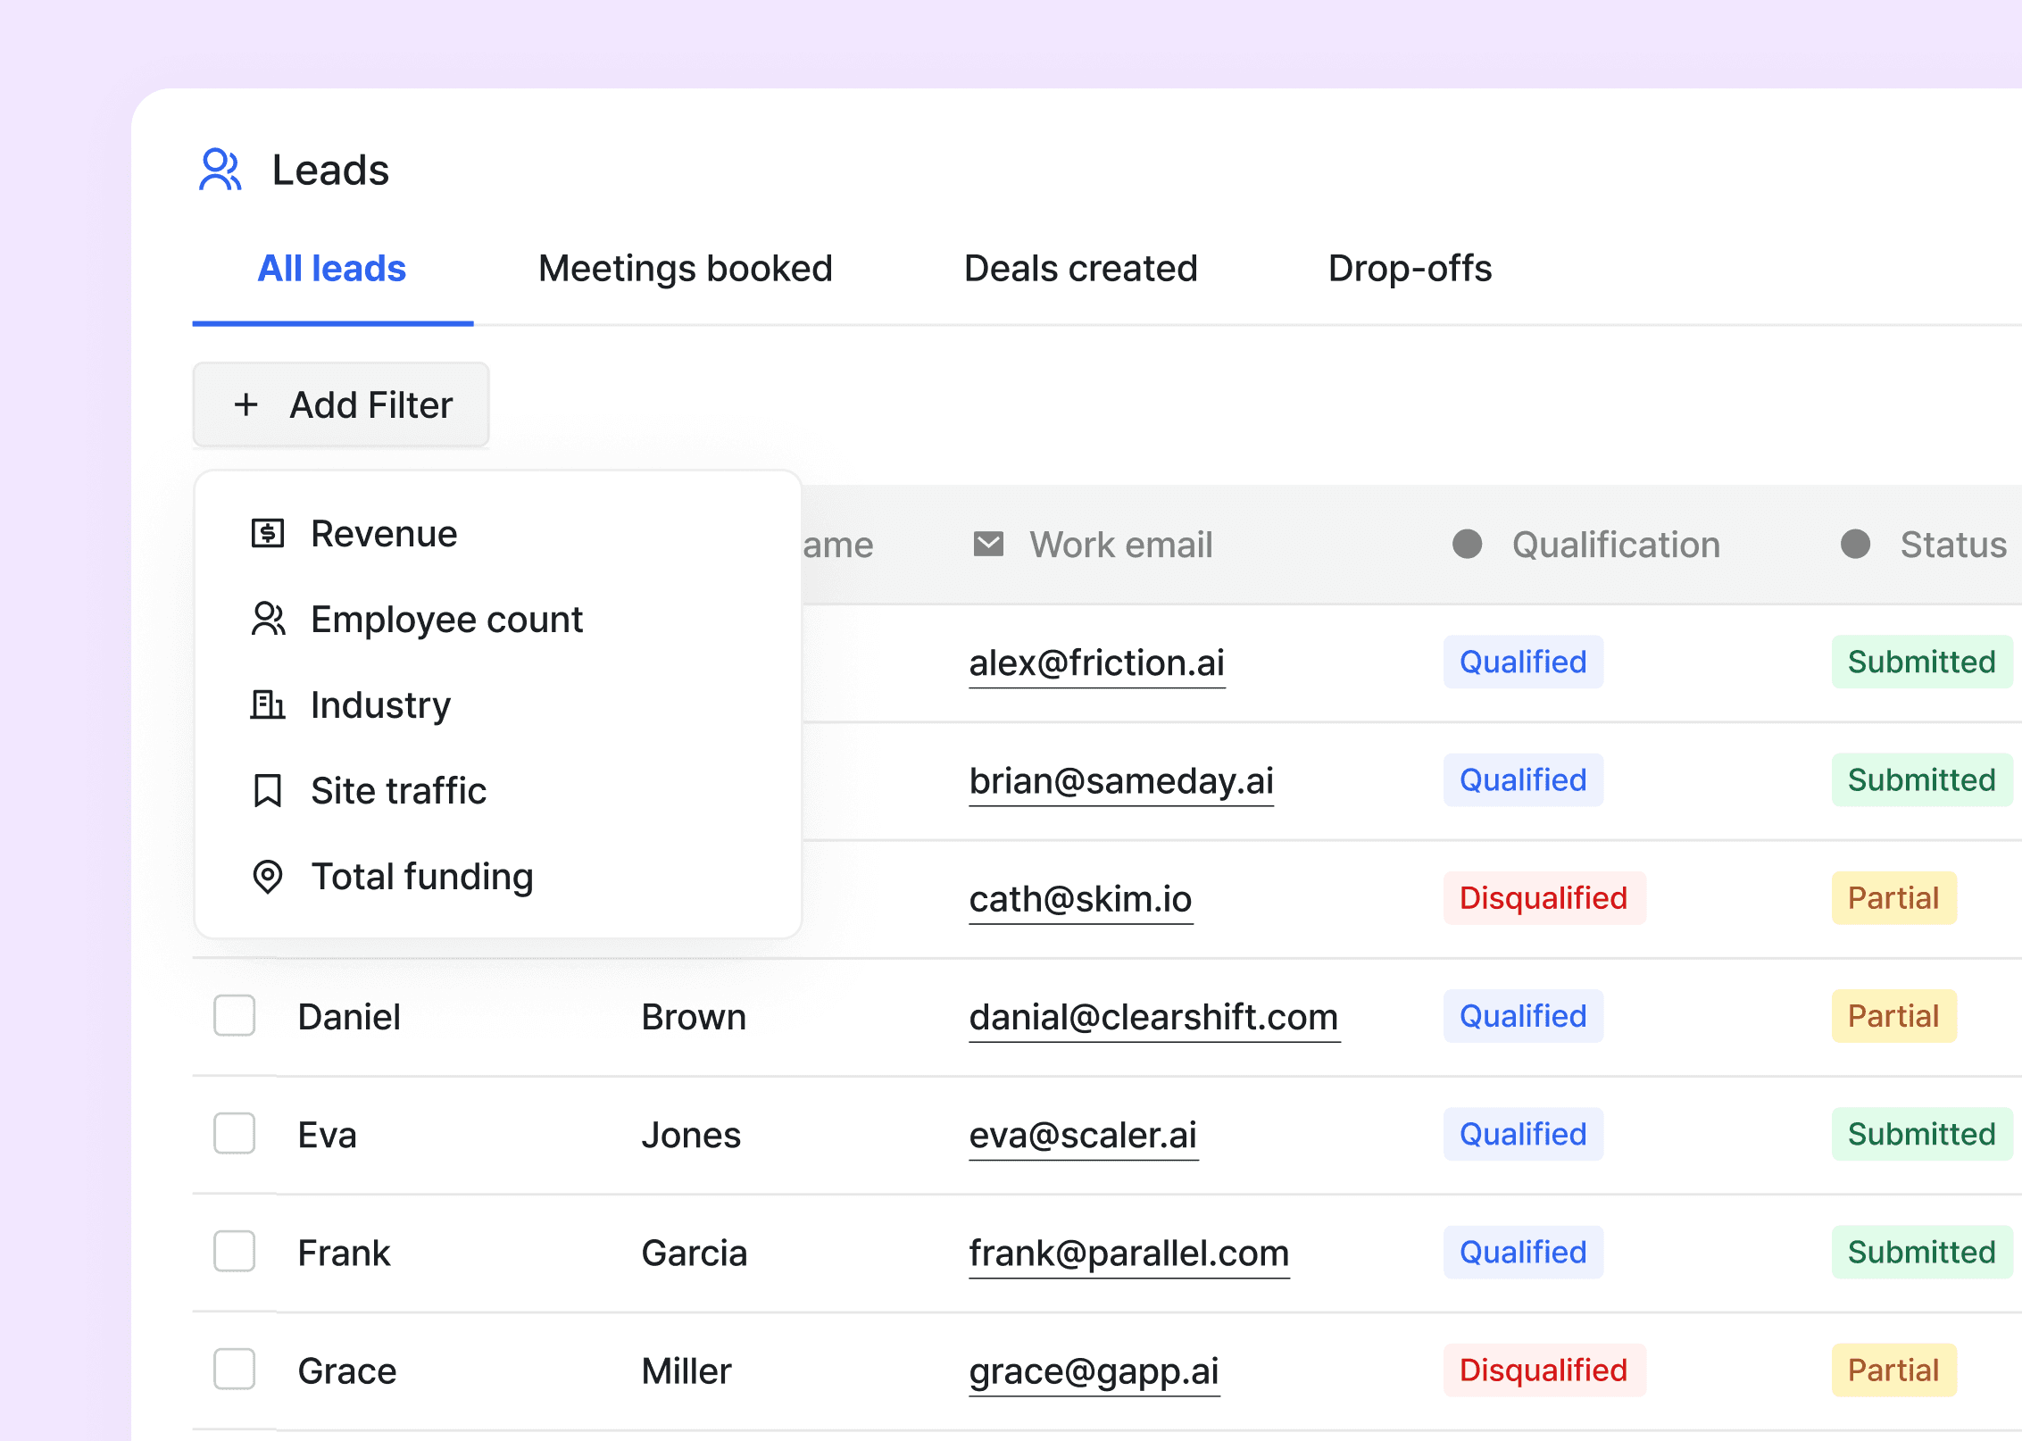The image size is (2022, 1441).
Task: Switch to the Meetings booked tab
Action: 685,269
